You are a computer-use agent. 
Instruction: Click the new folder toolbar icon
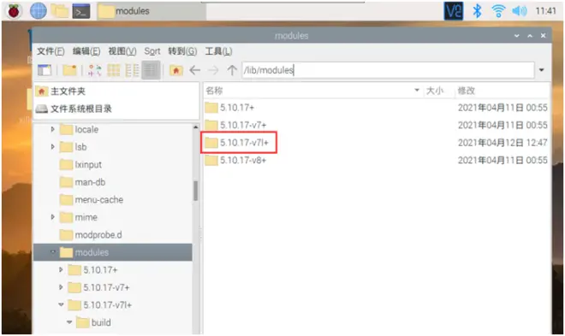(x=69, y=70)
